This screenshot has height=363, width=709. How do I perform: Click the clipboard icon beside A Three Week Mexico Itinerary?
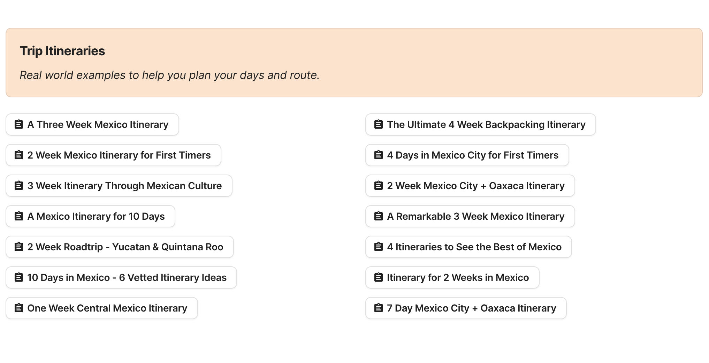[18, 124]
